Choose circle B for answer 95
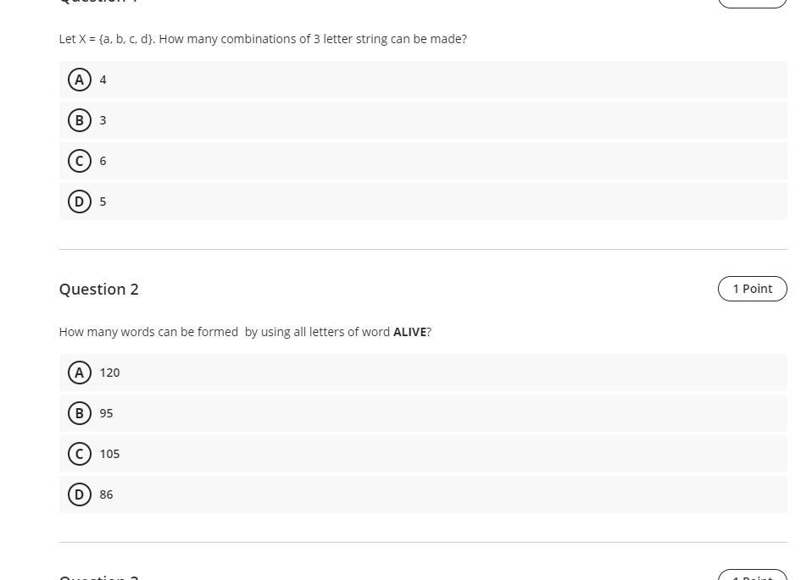This screenshot has height=580, width=801. coord(79,413)
